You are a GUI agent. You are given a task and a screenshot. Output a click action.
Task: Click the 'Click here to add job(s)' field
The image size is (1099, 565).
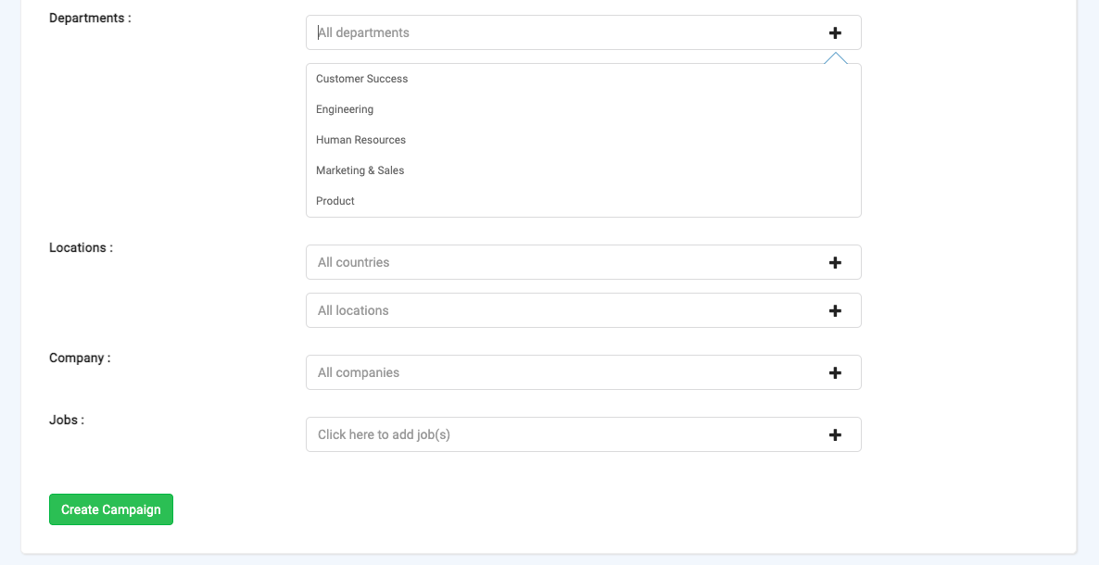(556, 434)
